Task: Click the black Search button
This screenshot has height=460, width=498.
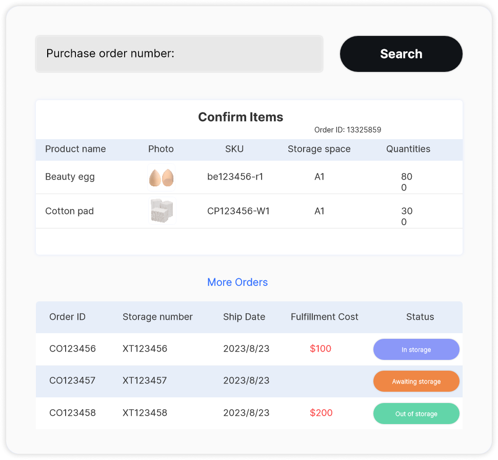Action: click(x=401, y=54)
